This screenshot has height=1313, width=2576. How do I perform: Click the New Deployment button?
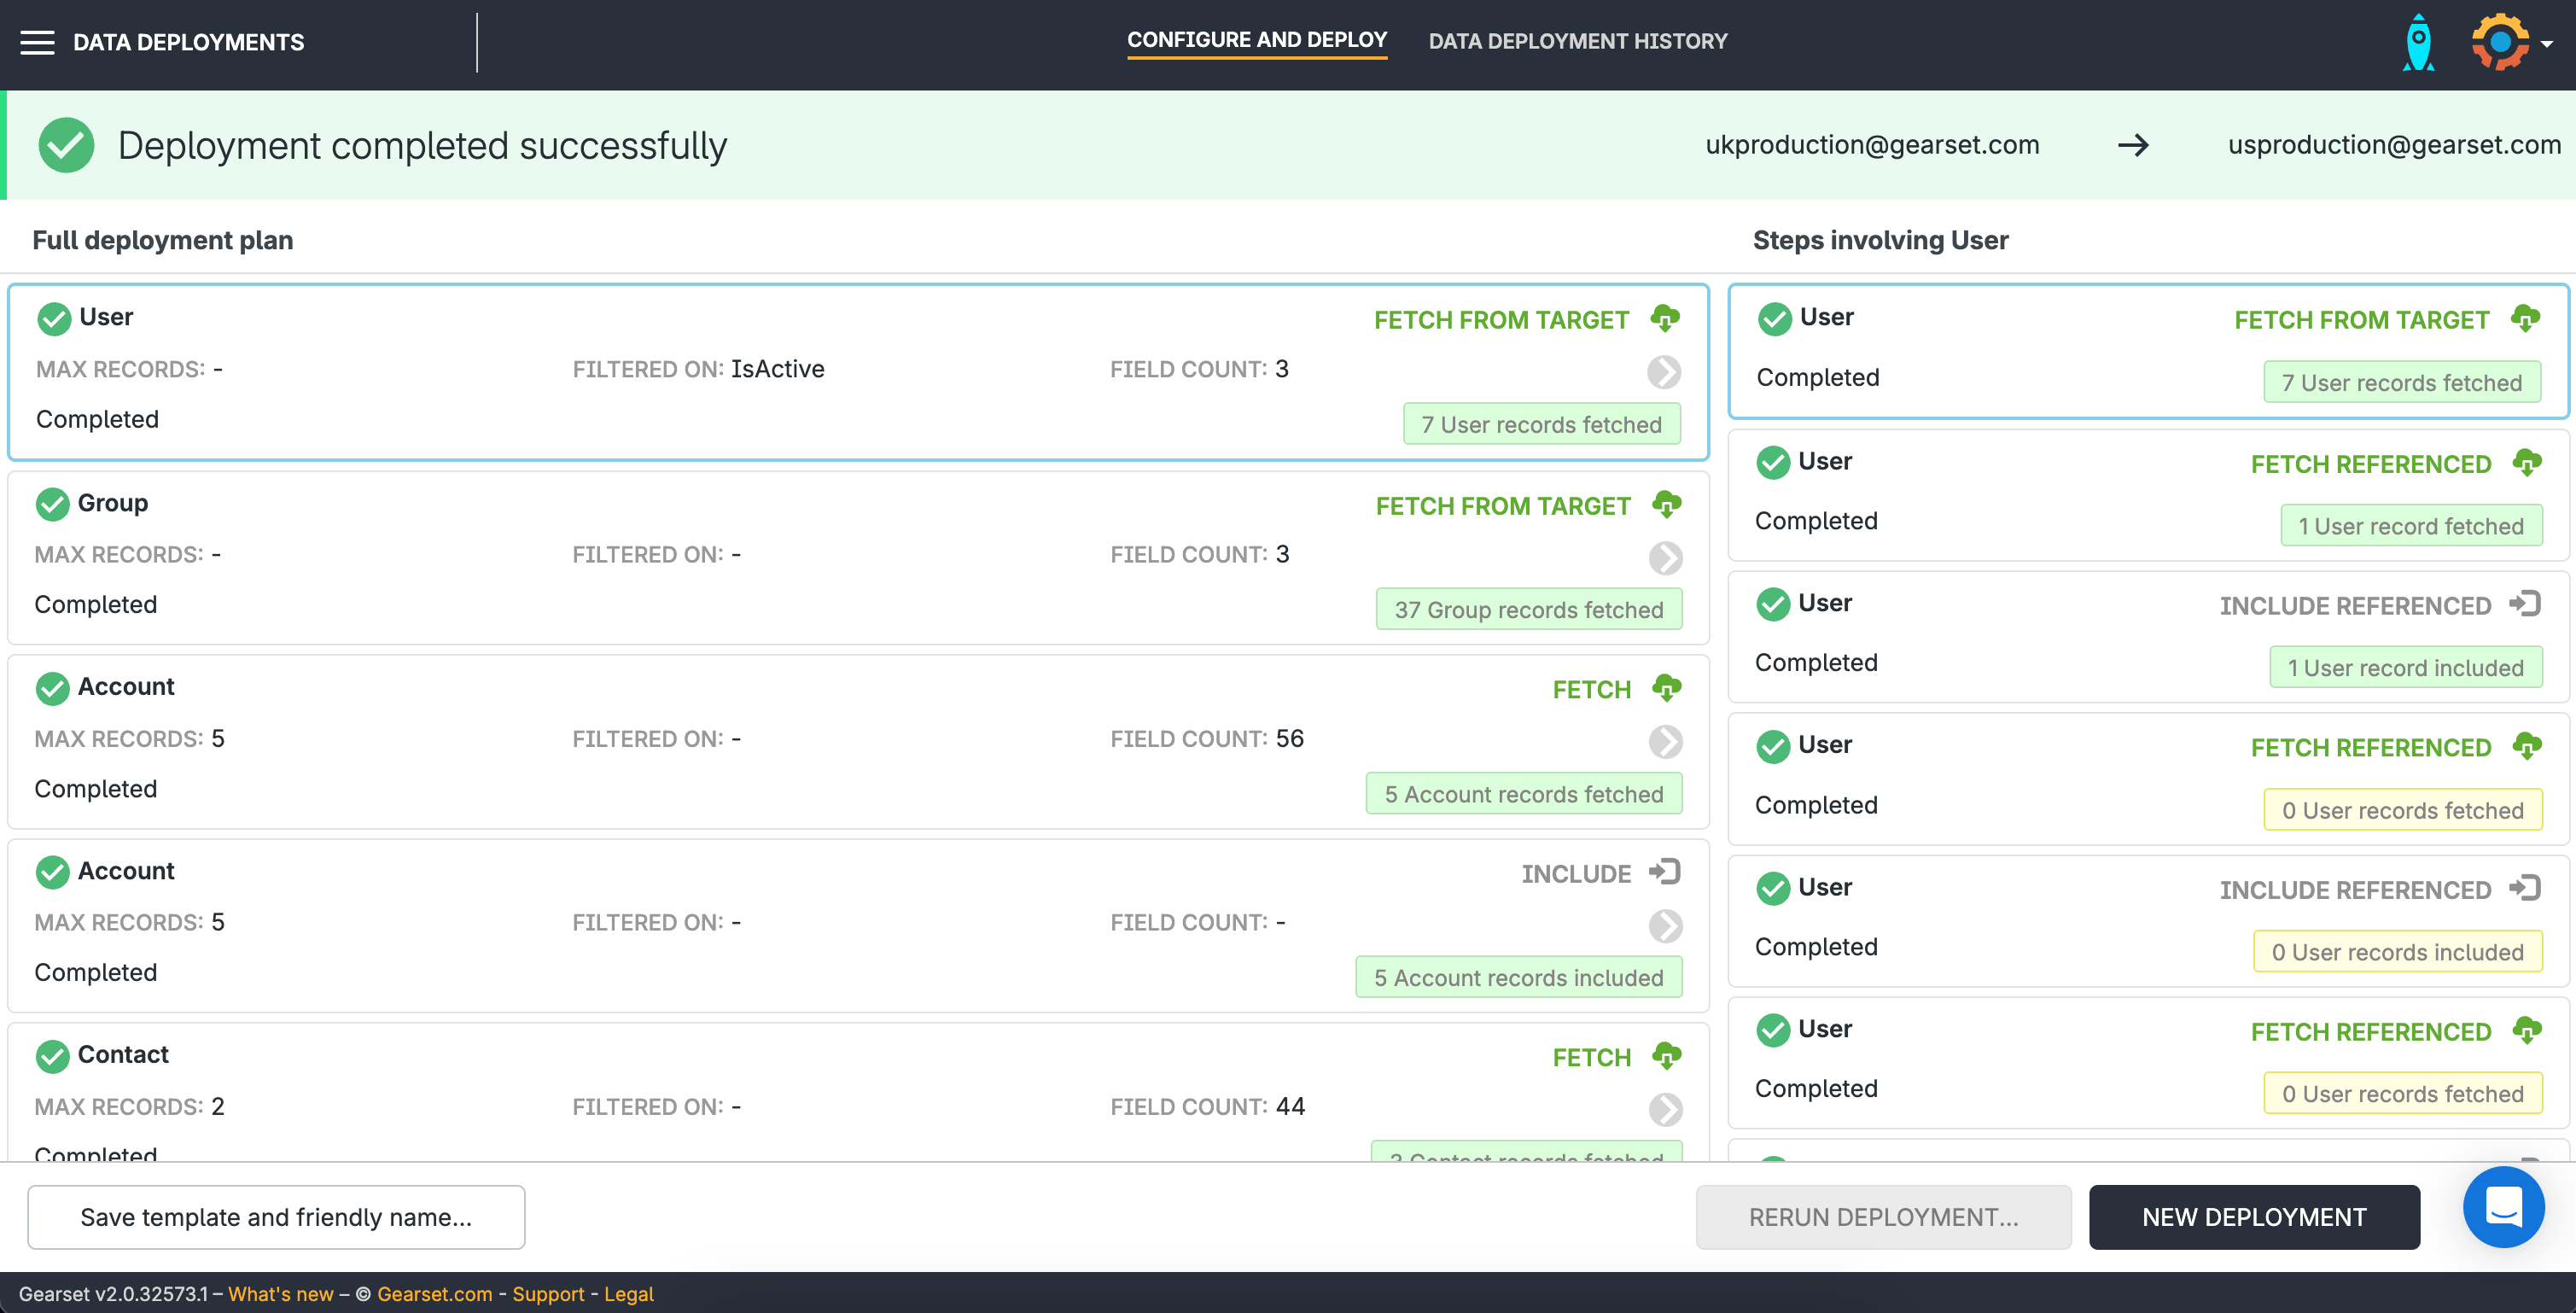(x=2254, y=1217)
